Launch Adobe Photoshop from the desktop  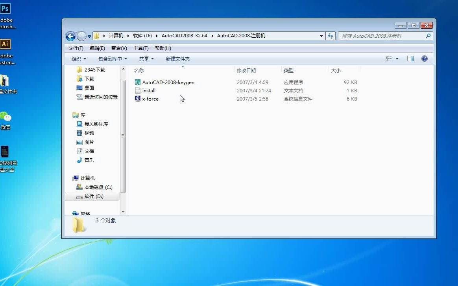point(5,8)
